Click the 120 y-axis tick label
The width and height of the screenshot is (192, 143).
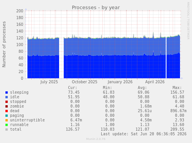pos(20,38)
